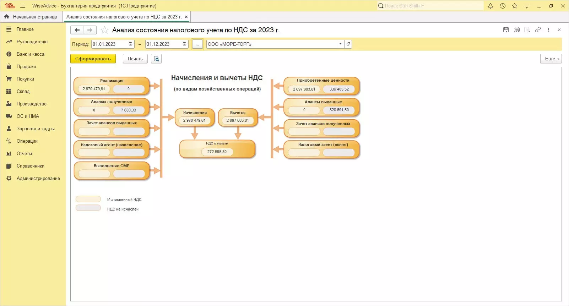The height and width of the screenshot is (306, 569).
Task: Click the organization input field
Action: pyautogui.click(x=272, y=44)
